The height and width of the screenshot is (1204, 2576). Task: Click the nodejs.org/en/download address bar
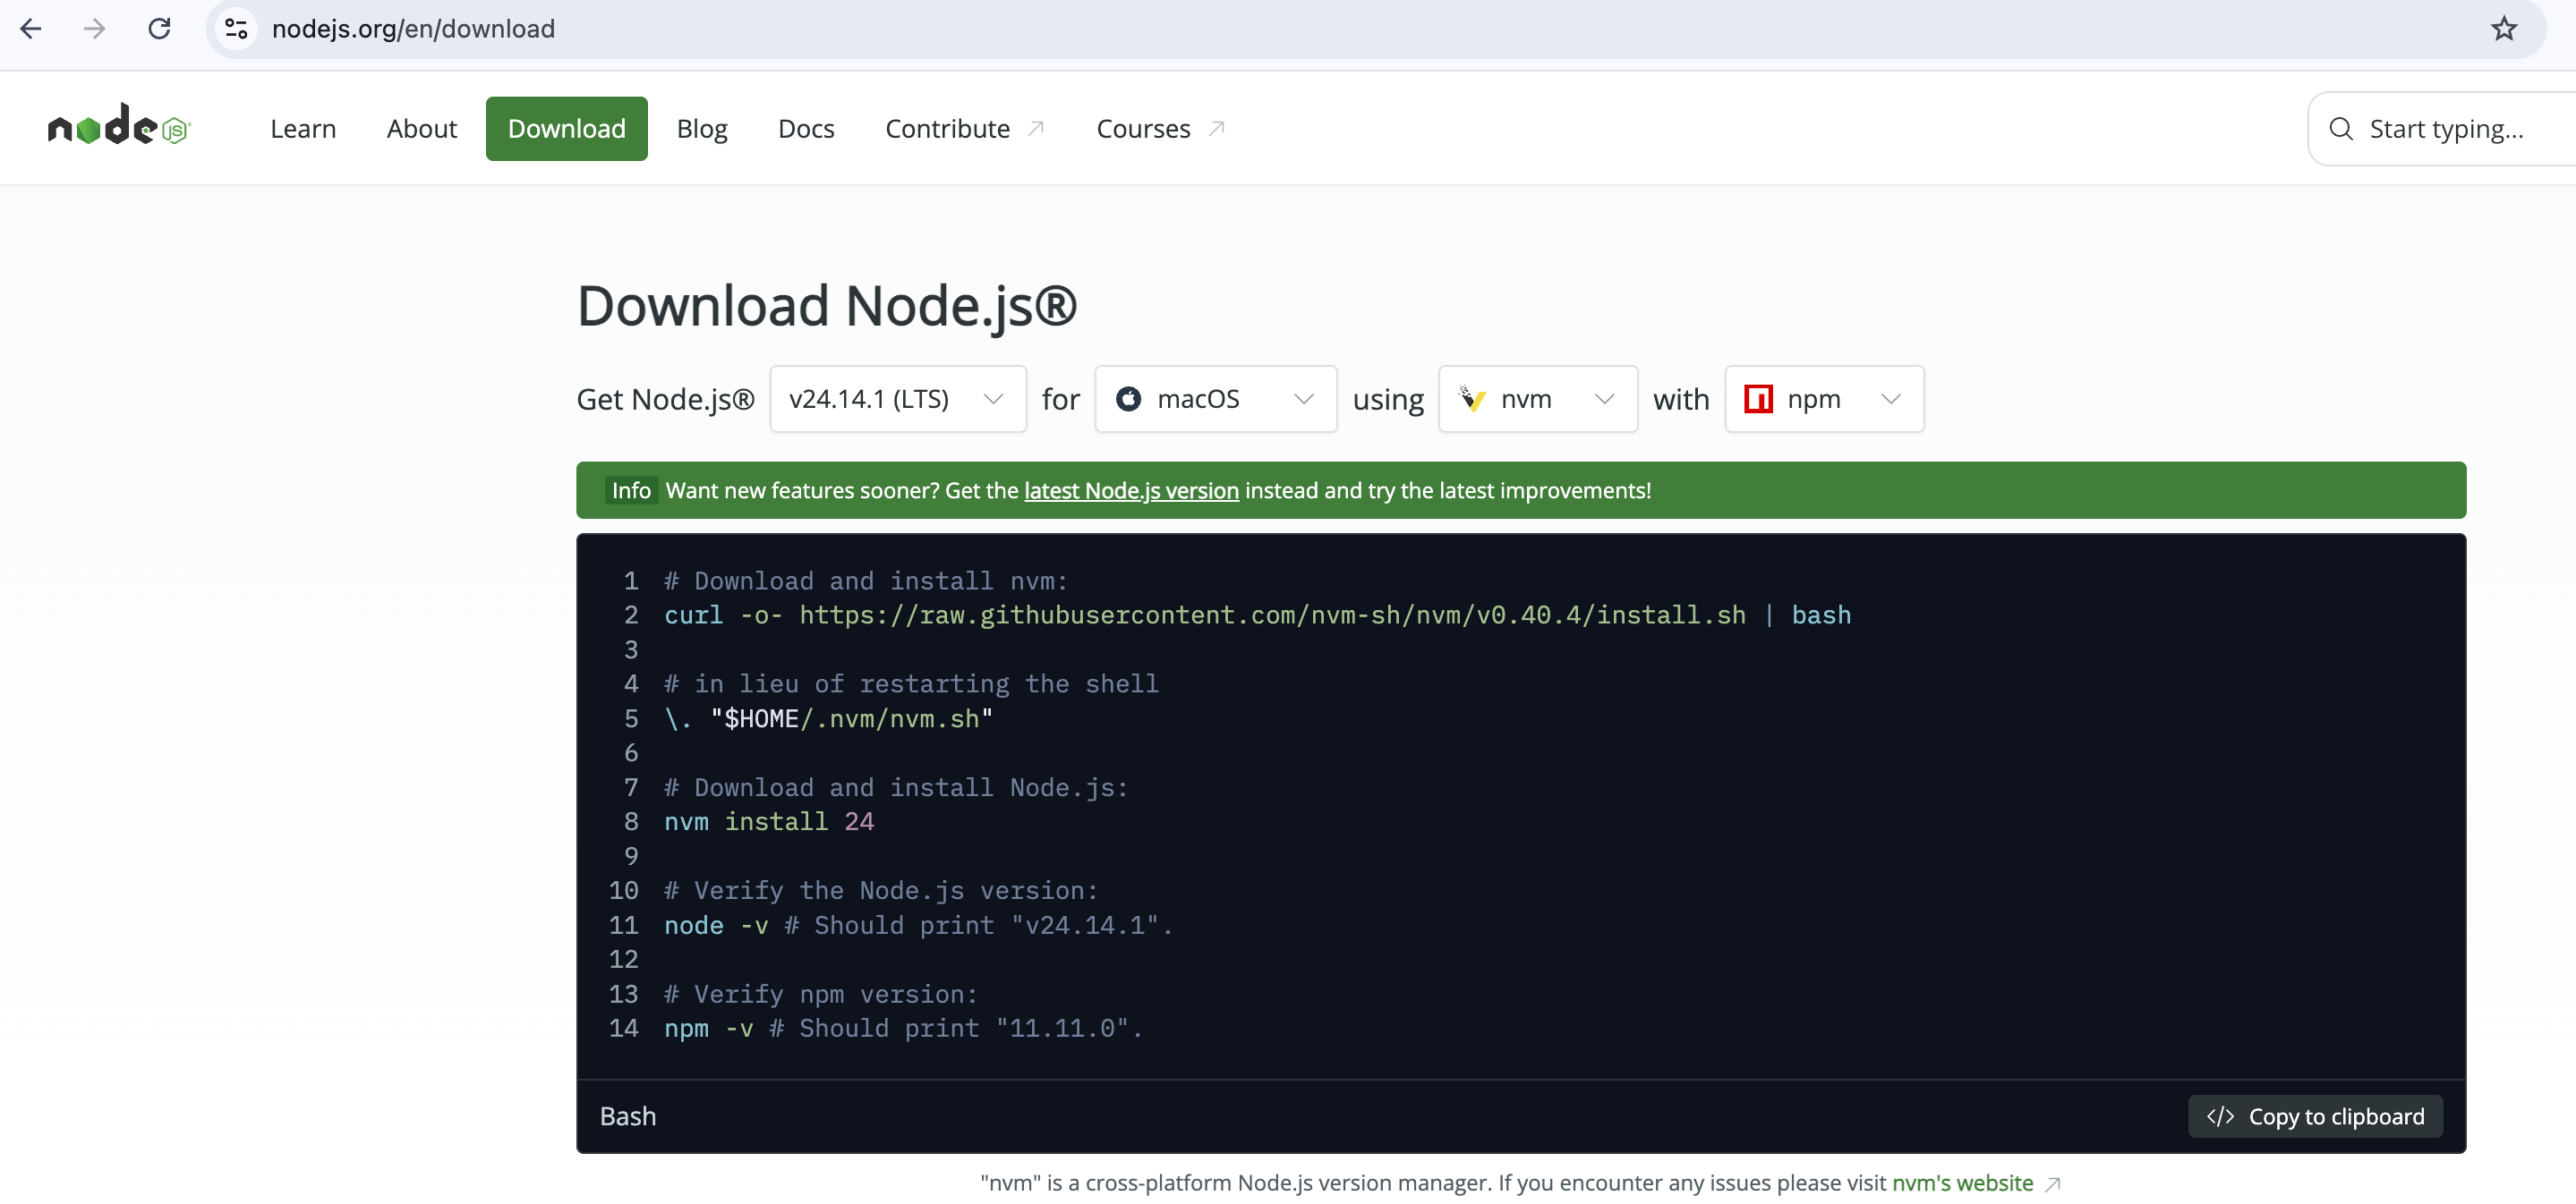click(413, 29)
